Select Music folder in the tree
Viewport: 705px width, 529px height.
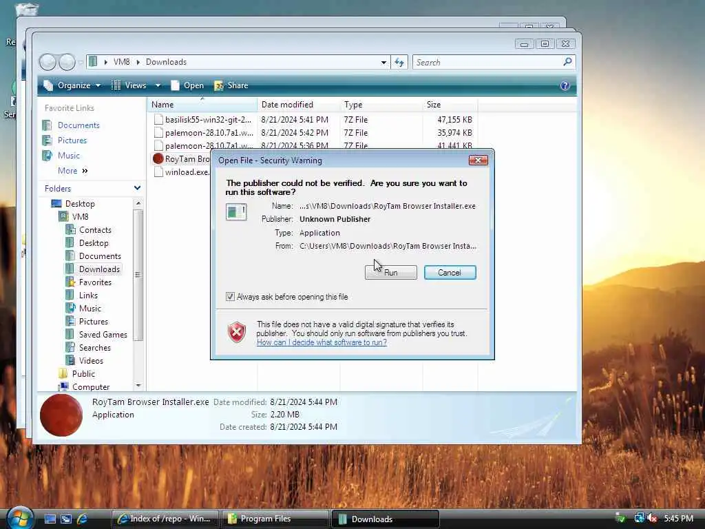click(90, 309)
